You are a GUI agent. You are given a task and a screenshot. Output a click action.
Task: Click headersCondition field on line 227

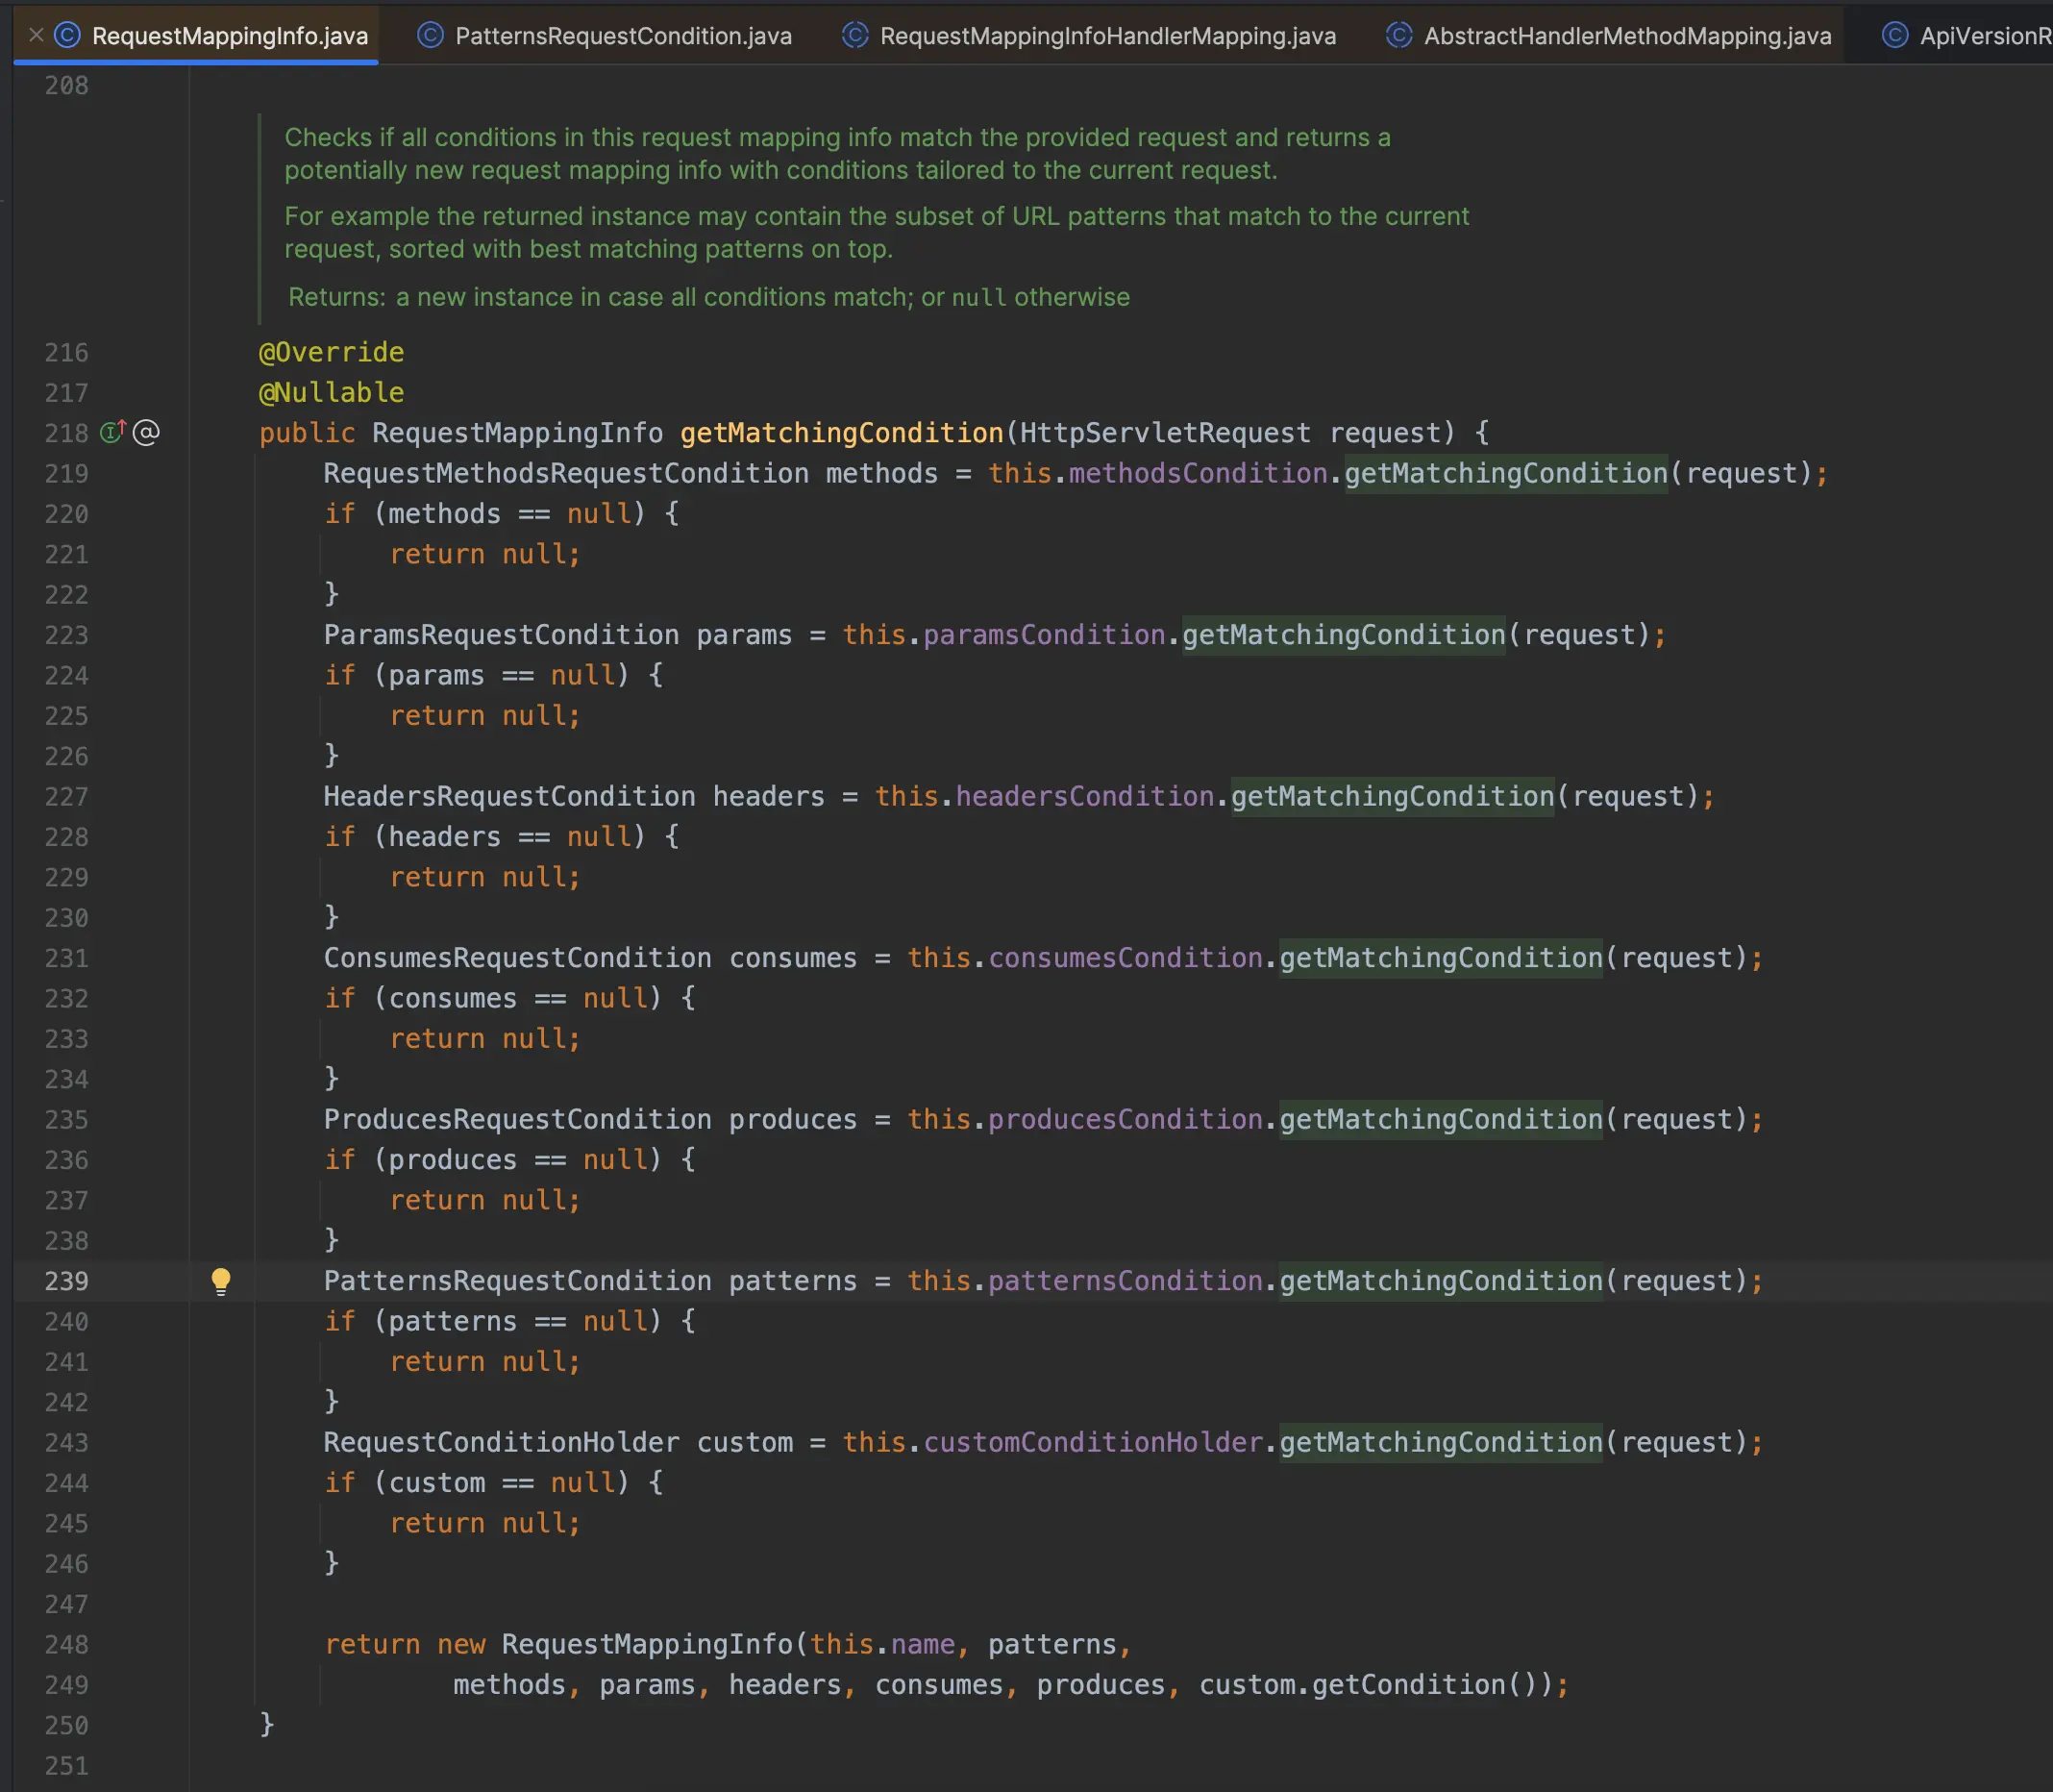(x=1085, y=796)
